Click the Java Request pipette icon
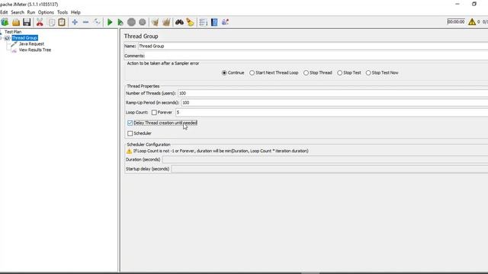Screen dimensions: 488x274 click(14, 44)
